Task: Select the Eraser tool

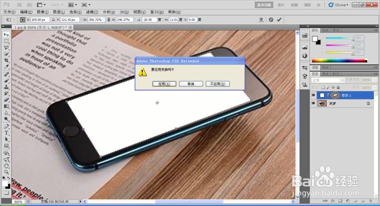Action: (x=6, y=99)
